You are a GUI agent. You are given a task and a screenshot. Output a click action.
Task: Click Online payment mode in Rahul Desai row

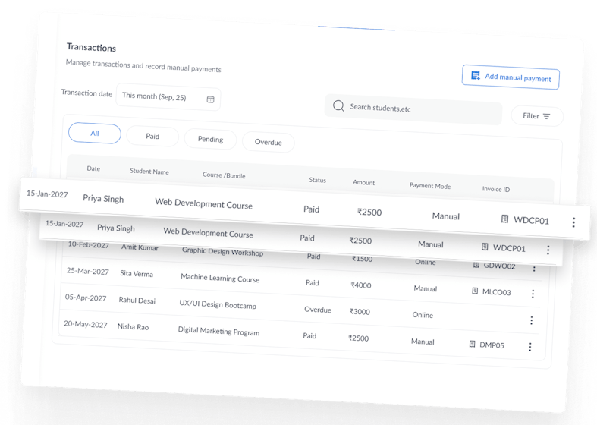pyautogui.click(x=423, y=315)
